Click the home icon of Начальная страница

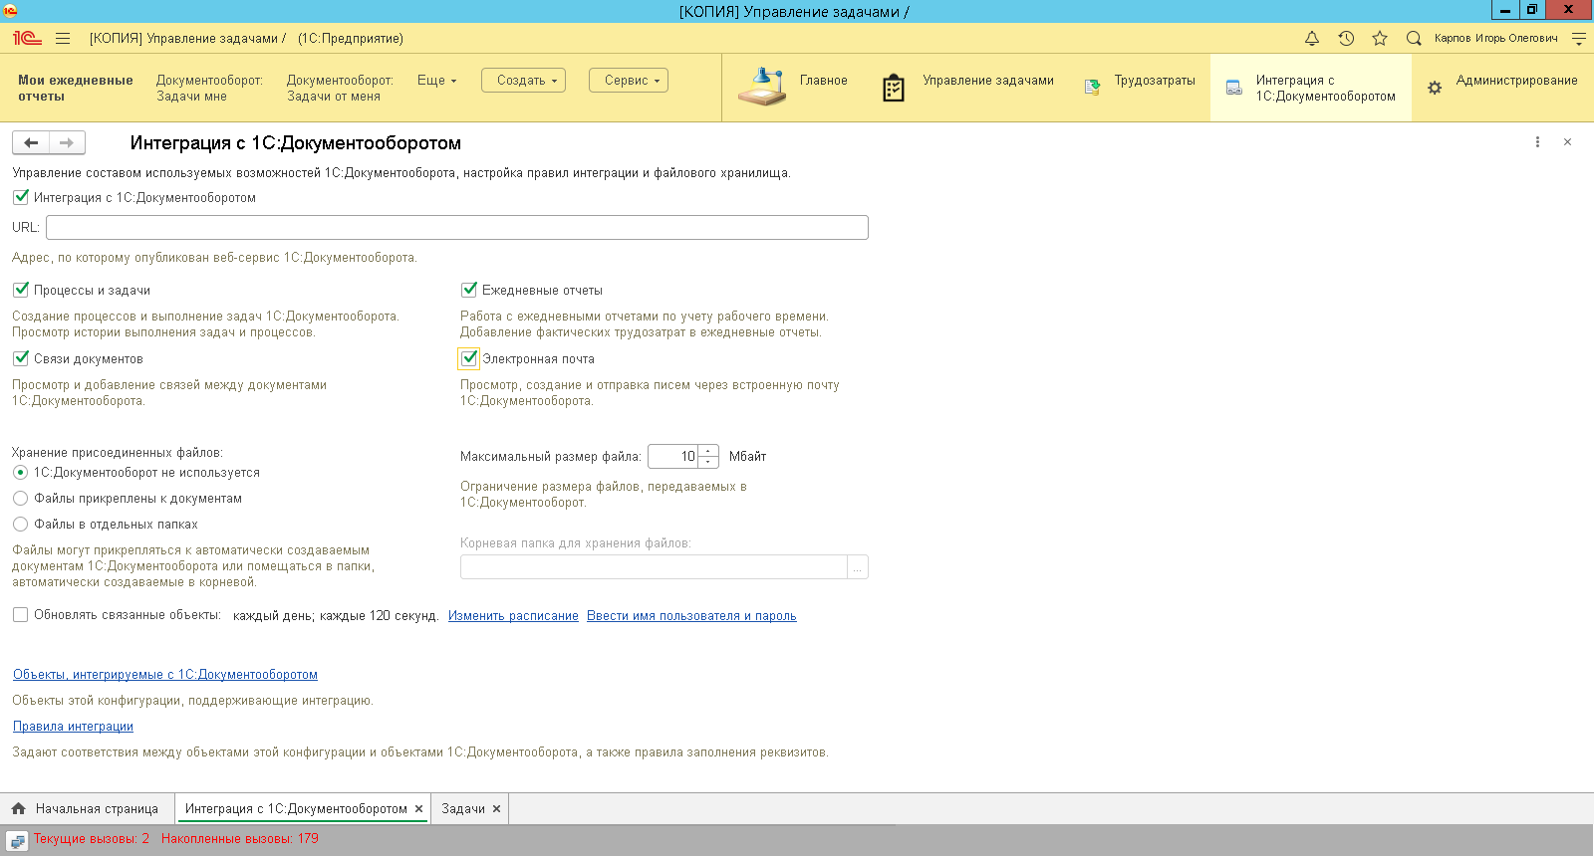(18, 808)
